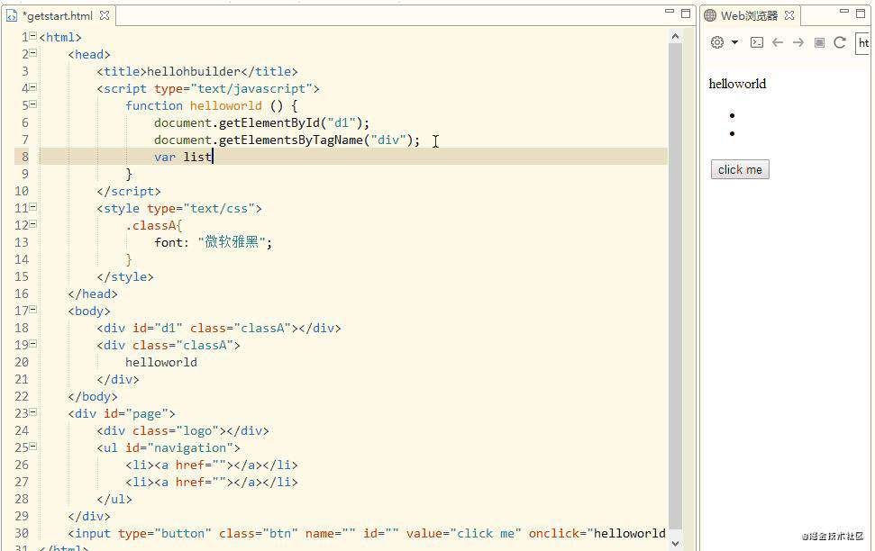Click 'helloworld' text on line 20
The image size is (875, 551).
(x=161, y=363)
